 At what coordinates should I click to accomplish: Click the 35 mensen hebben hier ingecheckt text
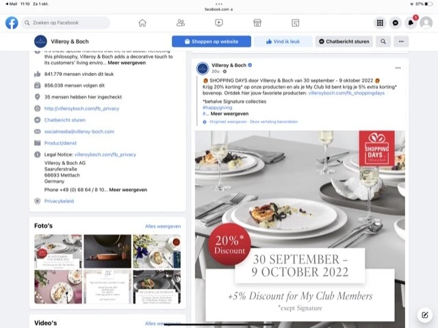click(83, 97)
